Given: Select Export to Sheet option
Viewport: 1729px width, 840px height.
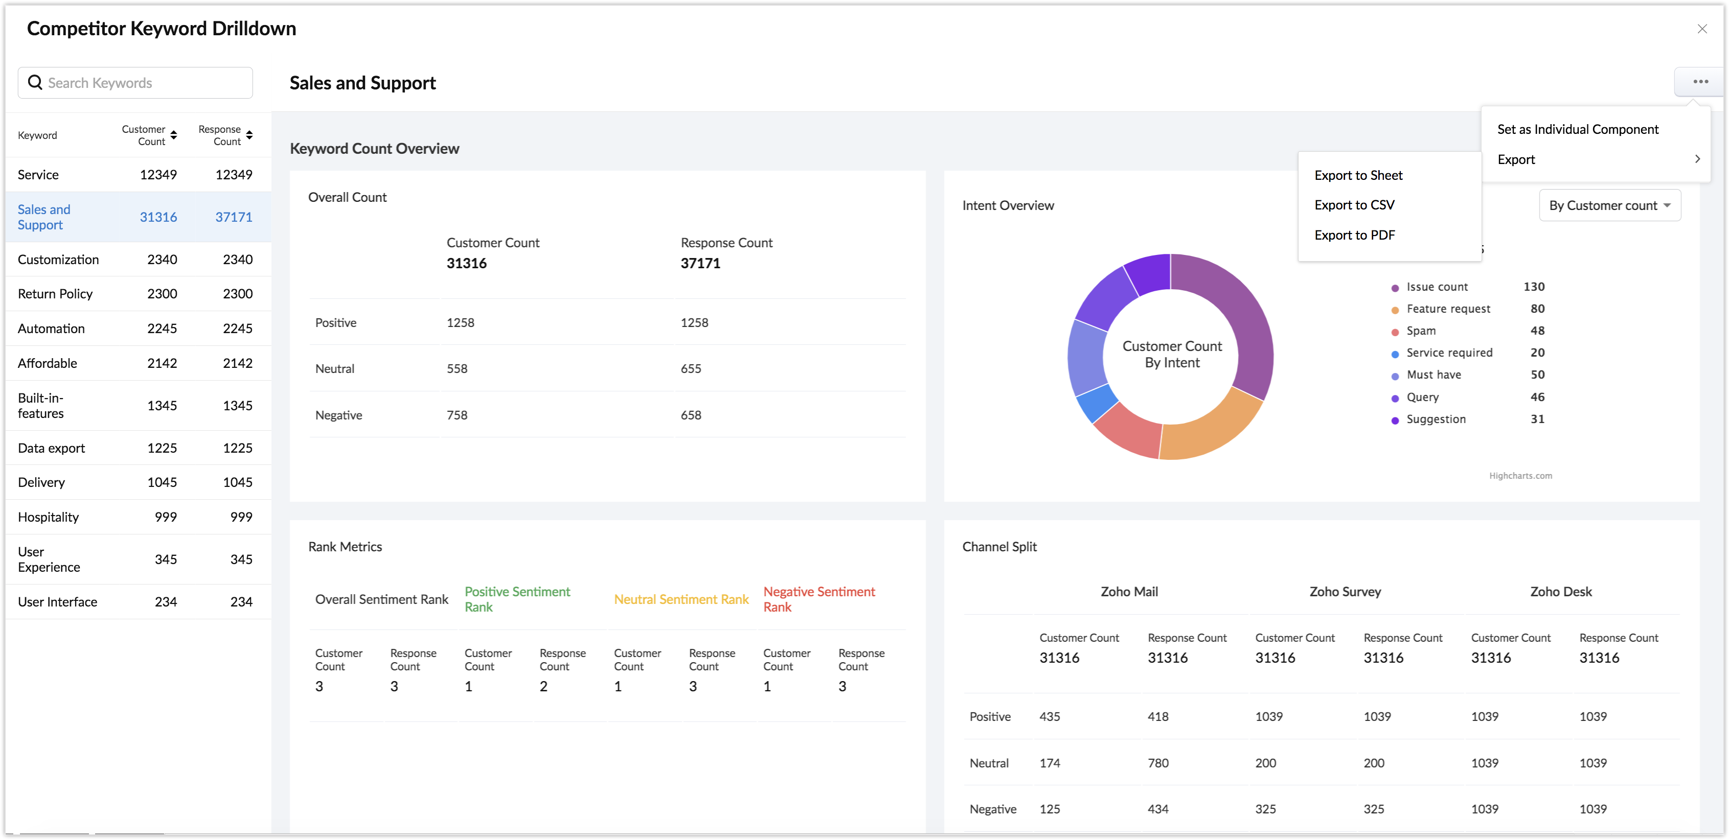Looking at the screenshot, I should (1358, 175).
